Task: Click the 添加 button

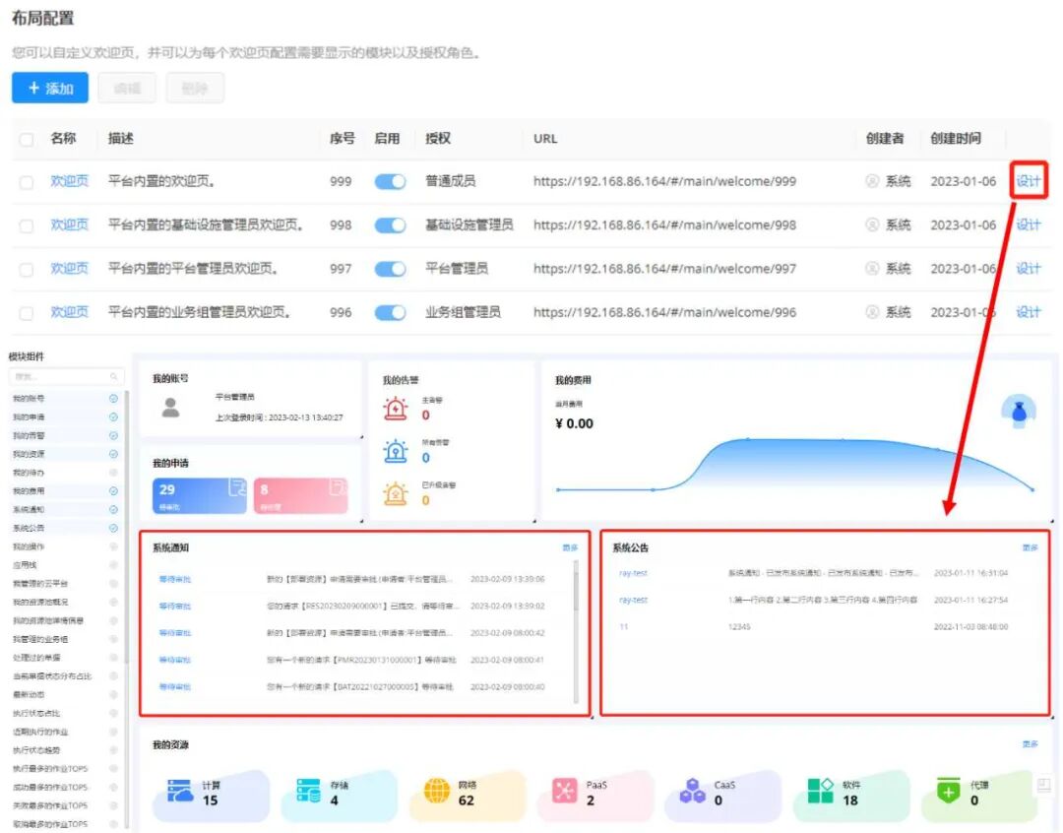Action: [x=48, y=88]
